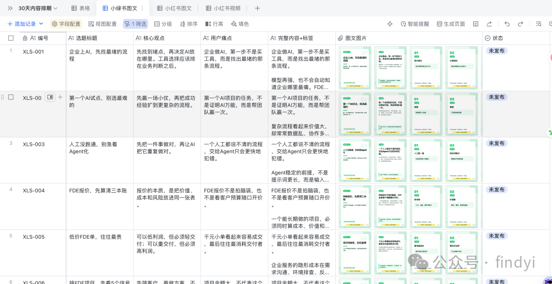Click the 图文图片 attachment column header
Viewport: 552px width, 284px height.
pos(409,38)
